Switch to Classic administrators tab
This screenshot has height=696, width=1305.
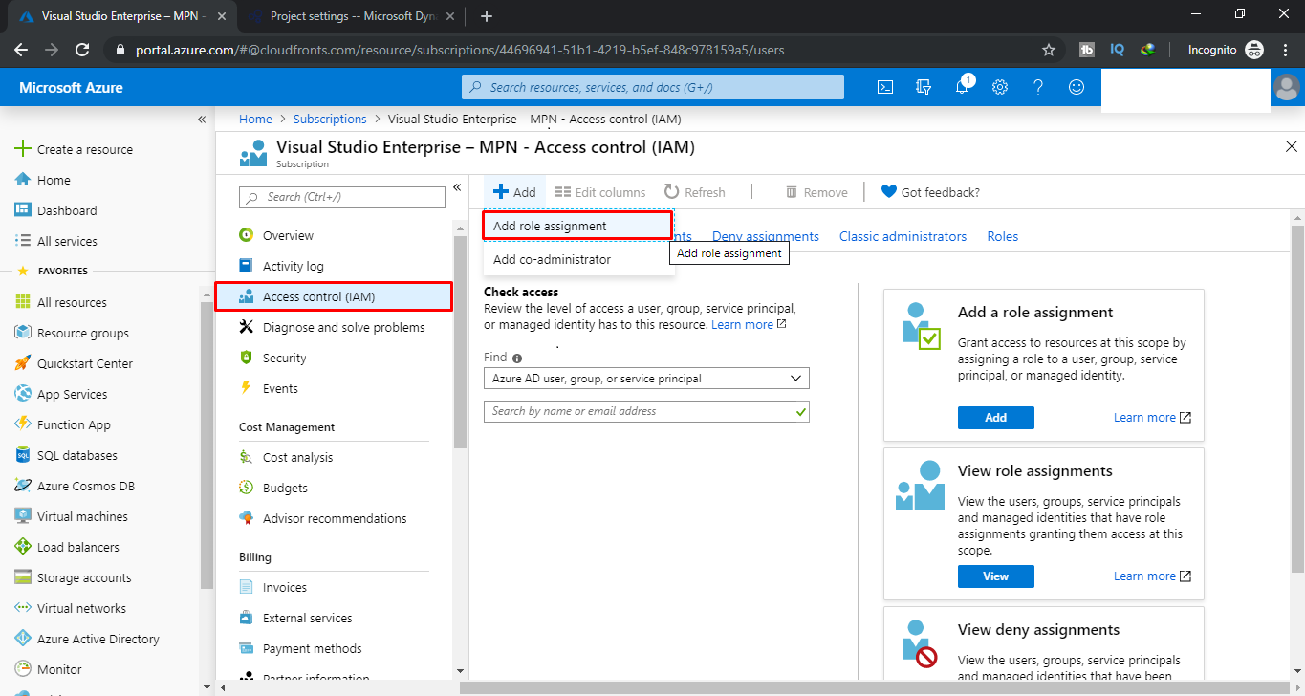point(903,236)
